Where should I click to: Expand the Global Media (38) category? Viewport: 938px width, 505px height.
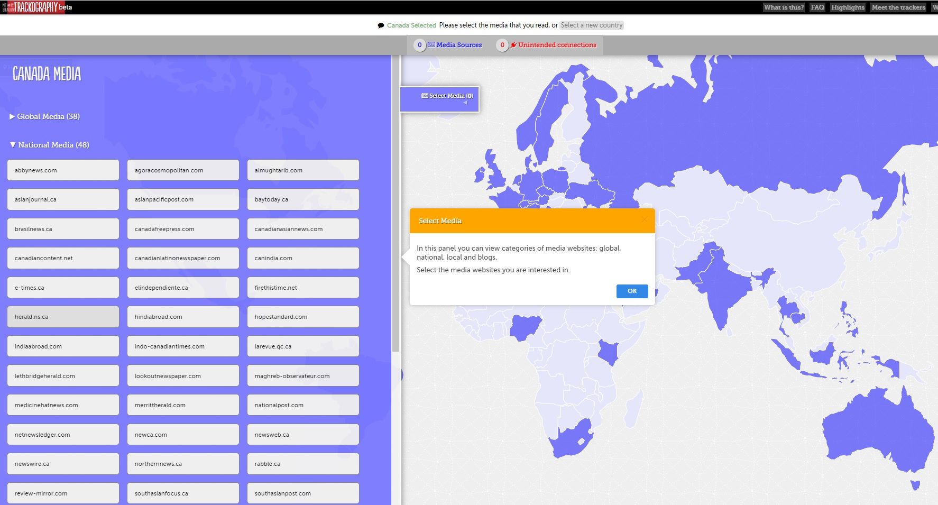[x=45, y=116]
